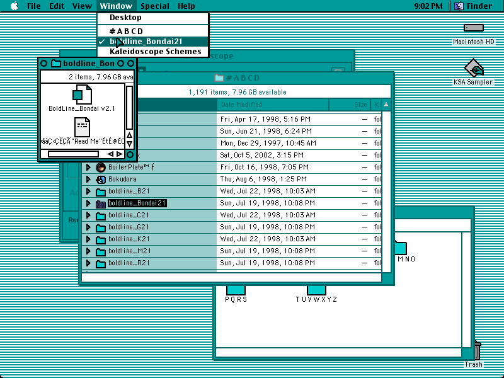Sort by Date Modified column header
The image size is (504, 378).
(x=273, y=105)
